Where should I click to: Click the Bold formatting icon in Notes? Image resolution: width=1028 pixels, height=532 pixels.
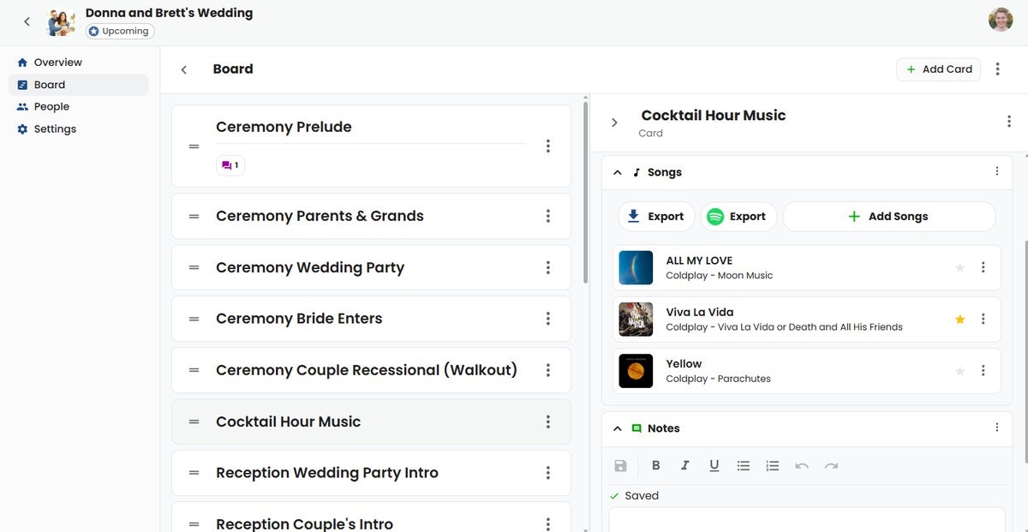[x=656, y=465]
